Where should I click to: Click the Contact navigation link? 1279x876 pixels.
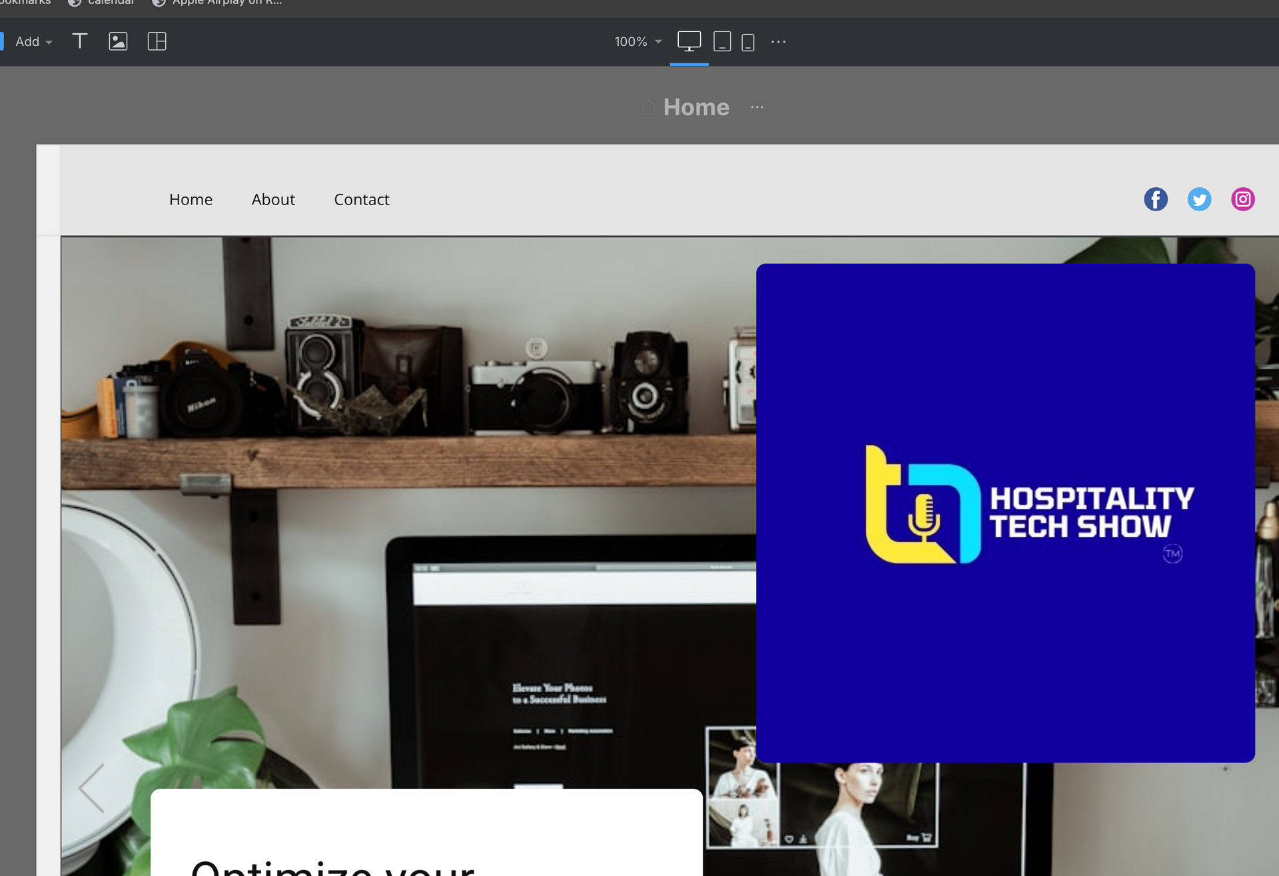click(x=362, y=199)
